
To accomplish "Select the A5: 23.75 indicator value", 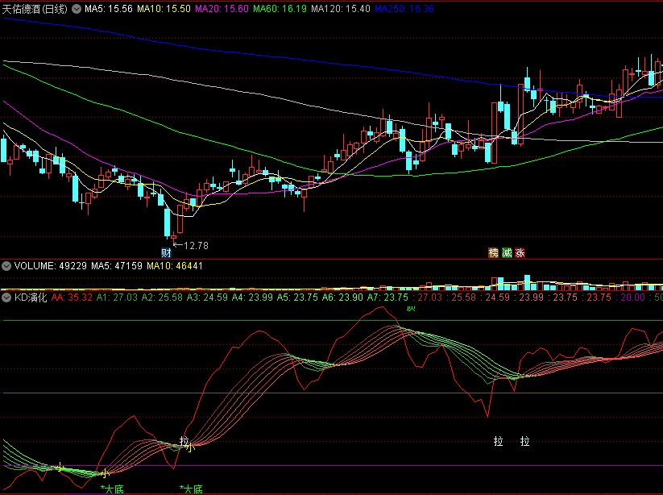I will pos(297,297).
